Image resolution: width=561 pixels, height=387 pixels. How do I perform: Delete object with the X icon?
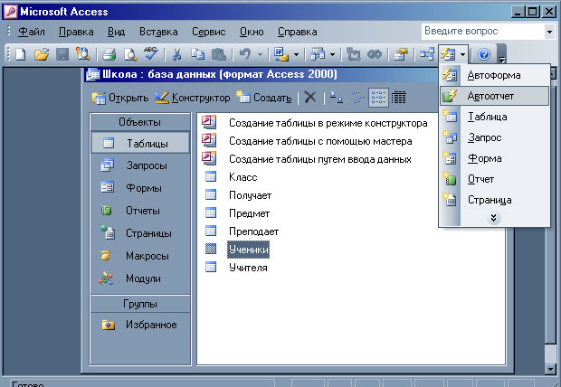tap(310, 98)
